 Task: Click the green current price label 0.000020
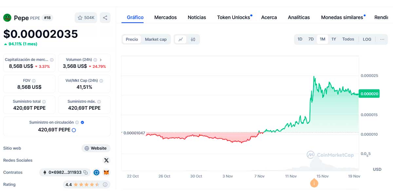click(x=369, y=94)
